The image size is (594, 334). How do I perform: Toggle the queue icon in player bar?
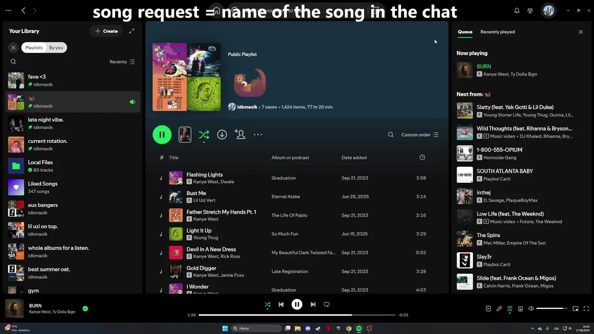tap(510, 308)
